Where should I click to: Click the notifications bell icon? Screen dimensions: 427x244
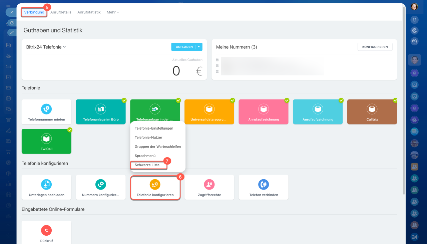click(x=414, y=20)
